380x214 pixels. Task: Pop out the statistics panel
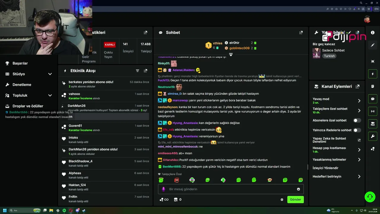click(145, 32)
